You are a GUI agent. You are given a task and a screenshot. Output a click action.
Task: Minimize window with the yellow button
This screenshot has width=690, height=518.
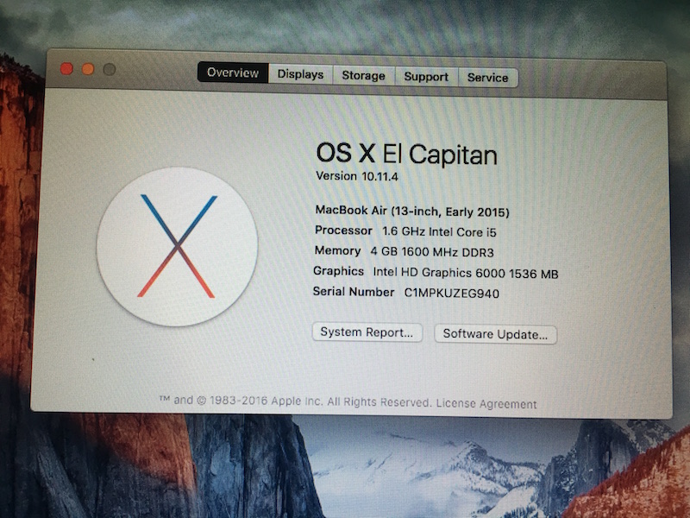tap(88, 69)
